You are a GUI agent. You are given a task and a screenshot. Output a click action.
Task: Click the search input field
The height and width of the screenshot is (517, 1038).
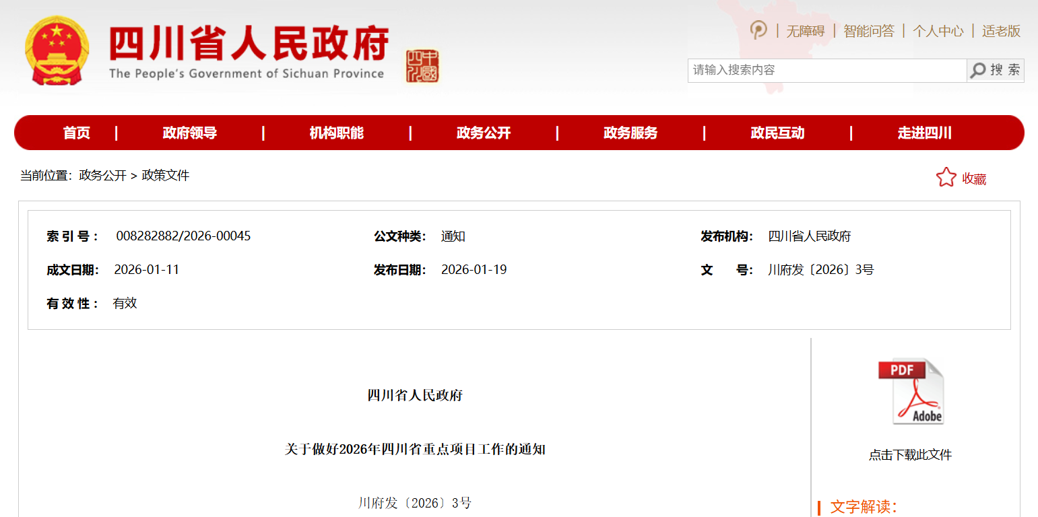tap(826, 70)
